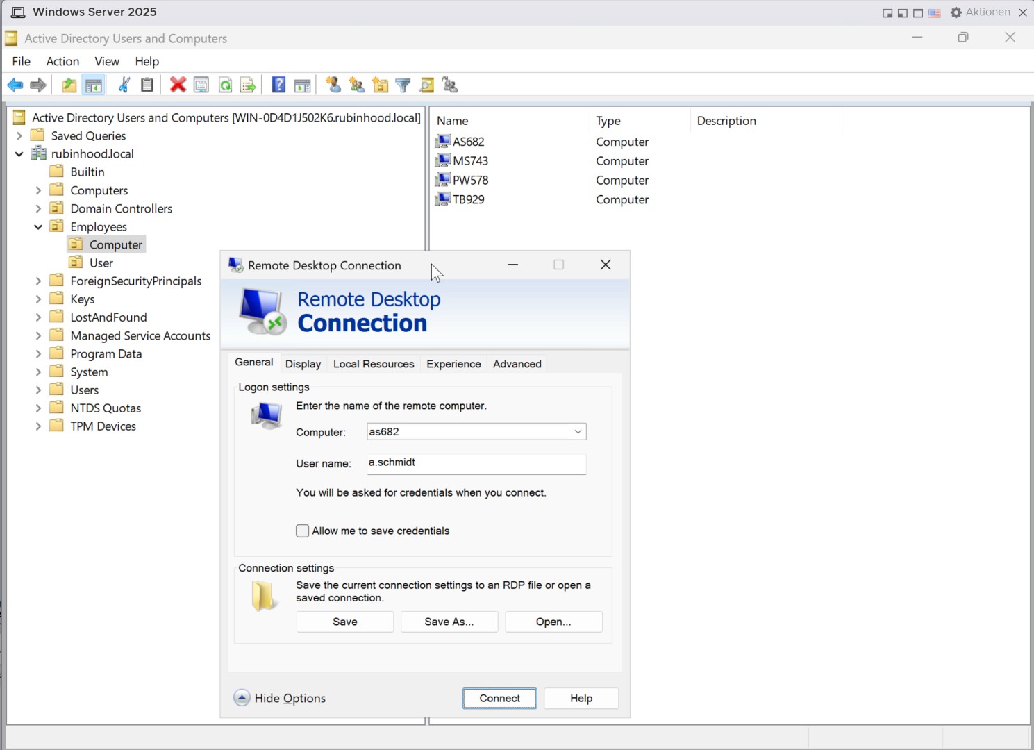Click the Aktionen gear icon in the VM bar
This screenshot has width=1034, height=750.
[x=956, y=12]
